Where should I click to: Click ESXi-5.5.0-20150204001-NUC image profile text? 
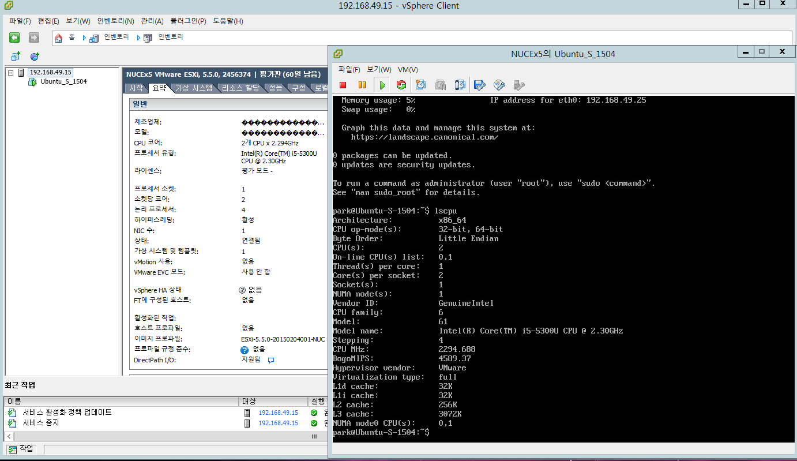(283, 339)
